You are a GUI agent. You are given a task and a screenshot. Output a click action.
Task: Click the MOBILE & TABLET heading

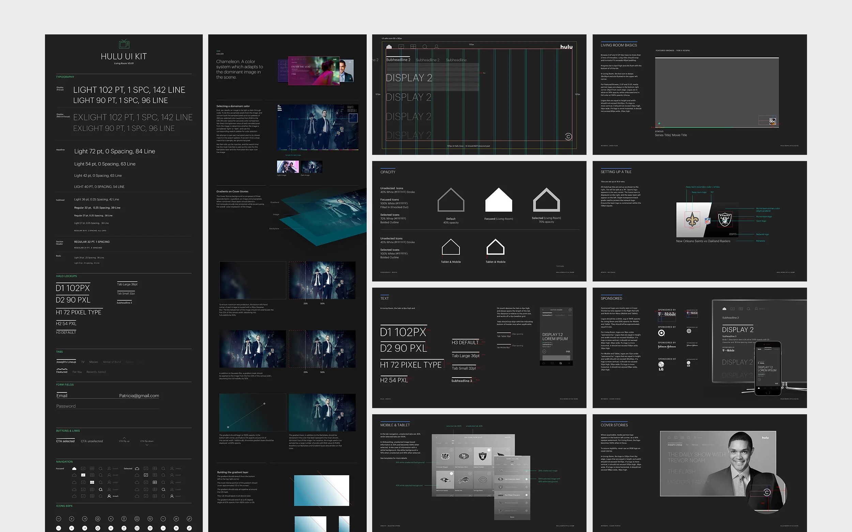tap(395, 425)
